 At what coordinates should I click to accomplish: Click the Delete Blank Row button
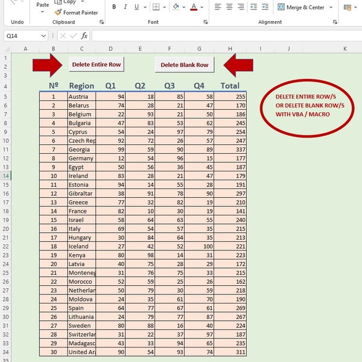coord(185,65)
